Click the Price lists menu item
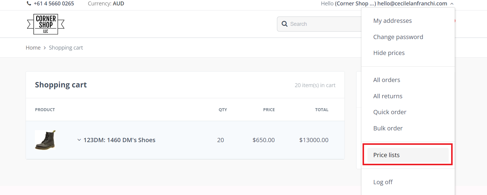 386,155
